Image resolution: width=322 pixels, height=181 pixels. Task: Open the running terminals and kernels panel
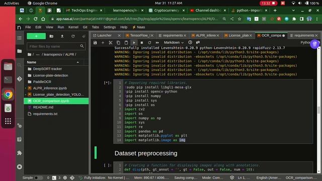coord(20,166)
